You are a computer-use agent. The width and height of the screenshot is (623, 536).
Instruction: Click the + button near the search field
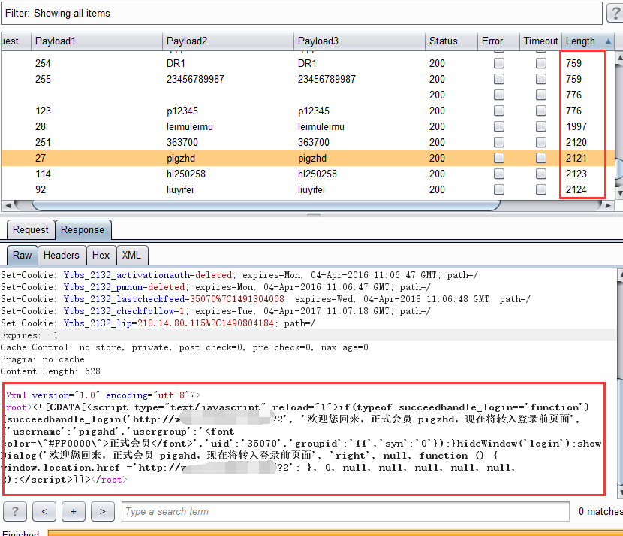tap(74, 511)
